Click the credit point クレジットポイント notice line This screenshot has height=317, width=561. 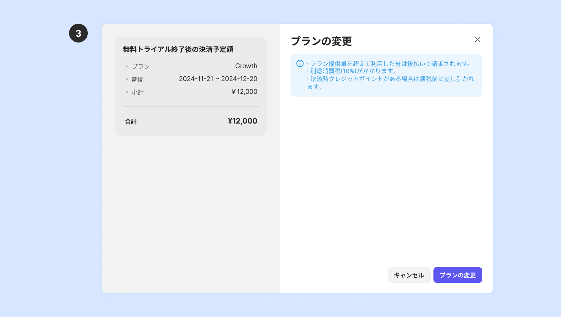tap(391, 82)
